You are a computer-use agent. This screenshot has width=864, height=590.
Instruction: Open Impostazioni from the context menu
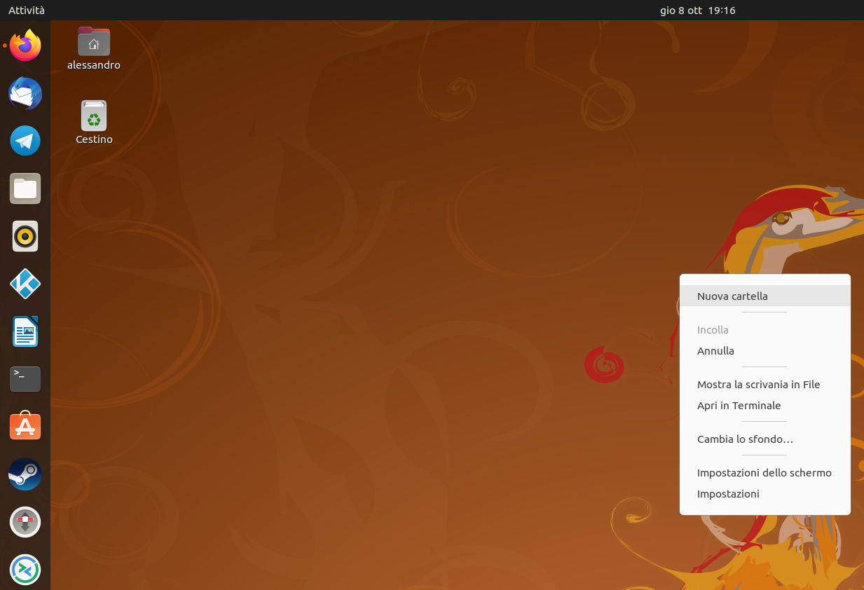765,493
